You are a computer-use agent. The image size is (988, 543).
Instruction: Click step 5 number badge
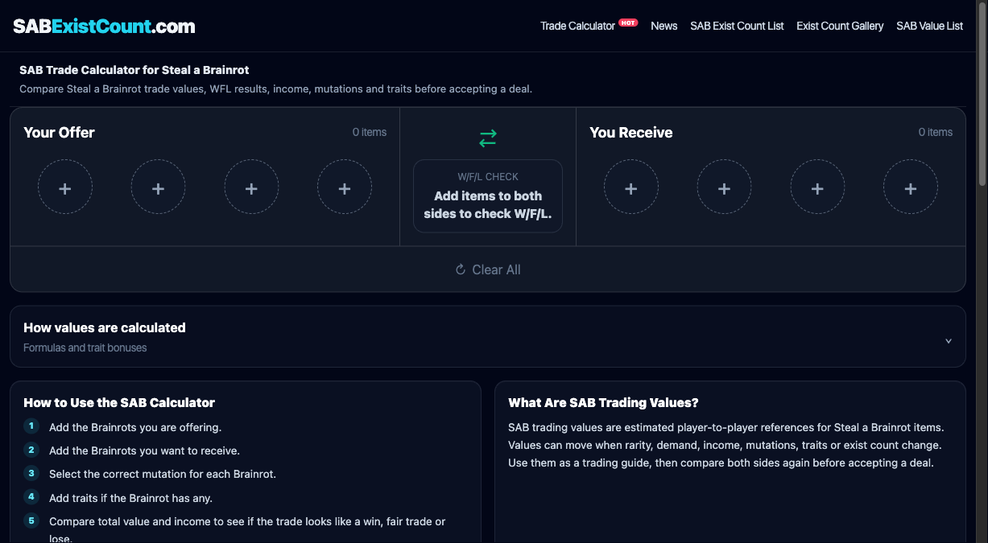31,520
